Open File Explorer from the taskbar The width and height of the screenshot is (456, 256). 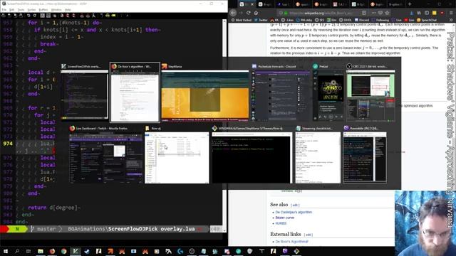point(41,251)
